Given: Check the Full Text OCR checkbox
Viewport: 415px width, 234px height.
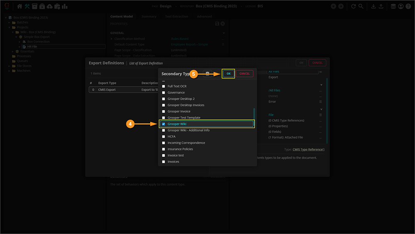Looking at the screenshot, I should click(x=164, y=86).
